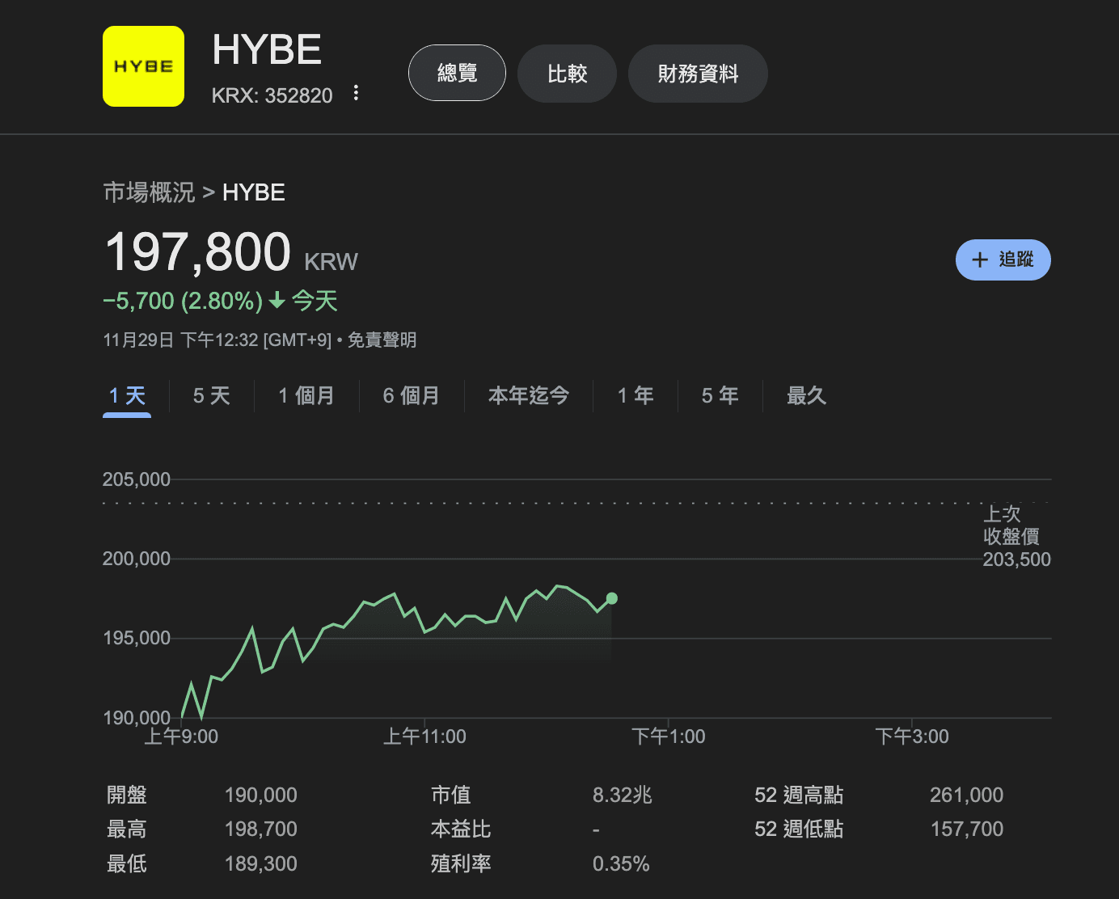Click the 下午1:00 time axis label
The image size is (1119, 899).
click(x=669, y=737)
